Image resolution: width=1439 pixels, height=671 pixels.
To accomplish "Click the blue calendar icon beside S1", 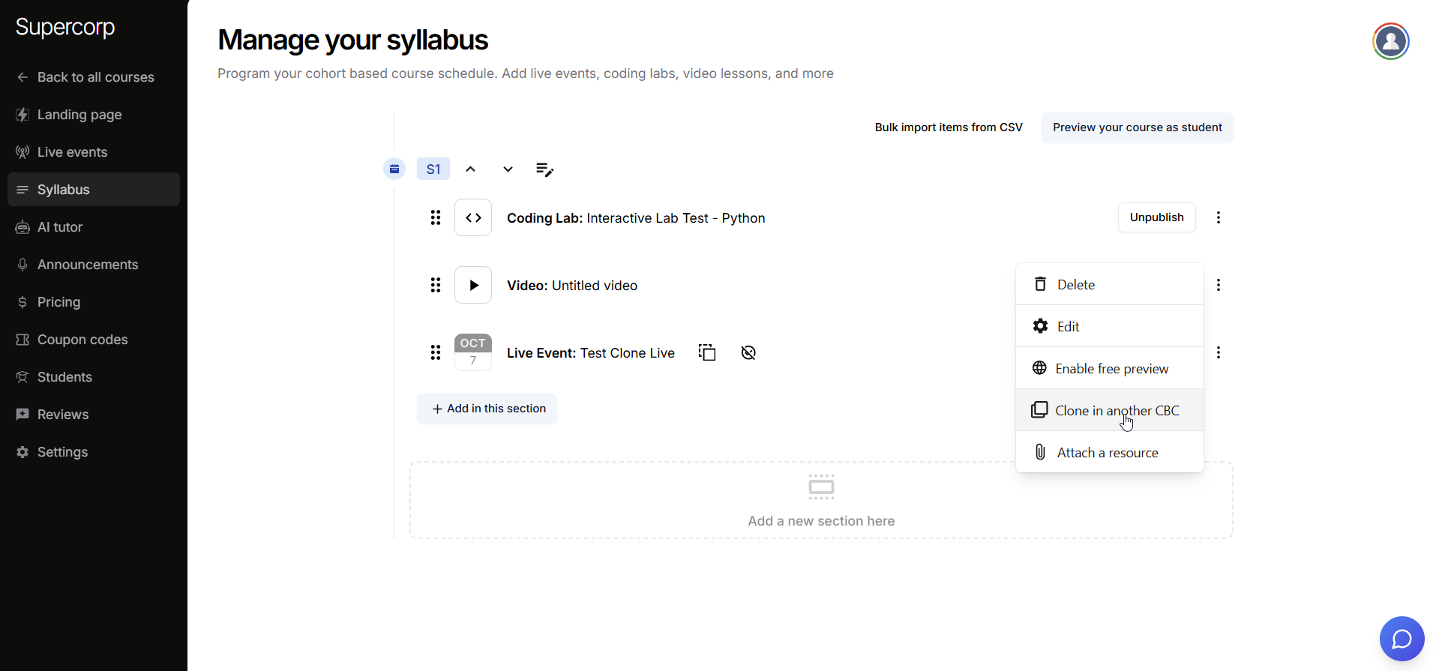I will point(394,169).
